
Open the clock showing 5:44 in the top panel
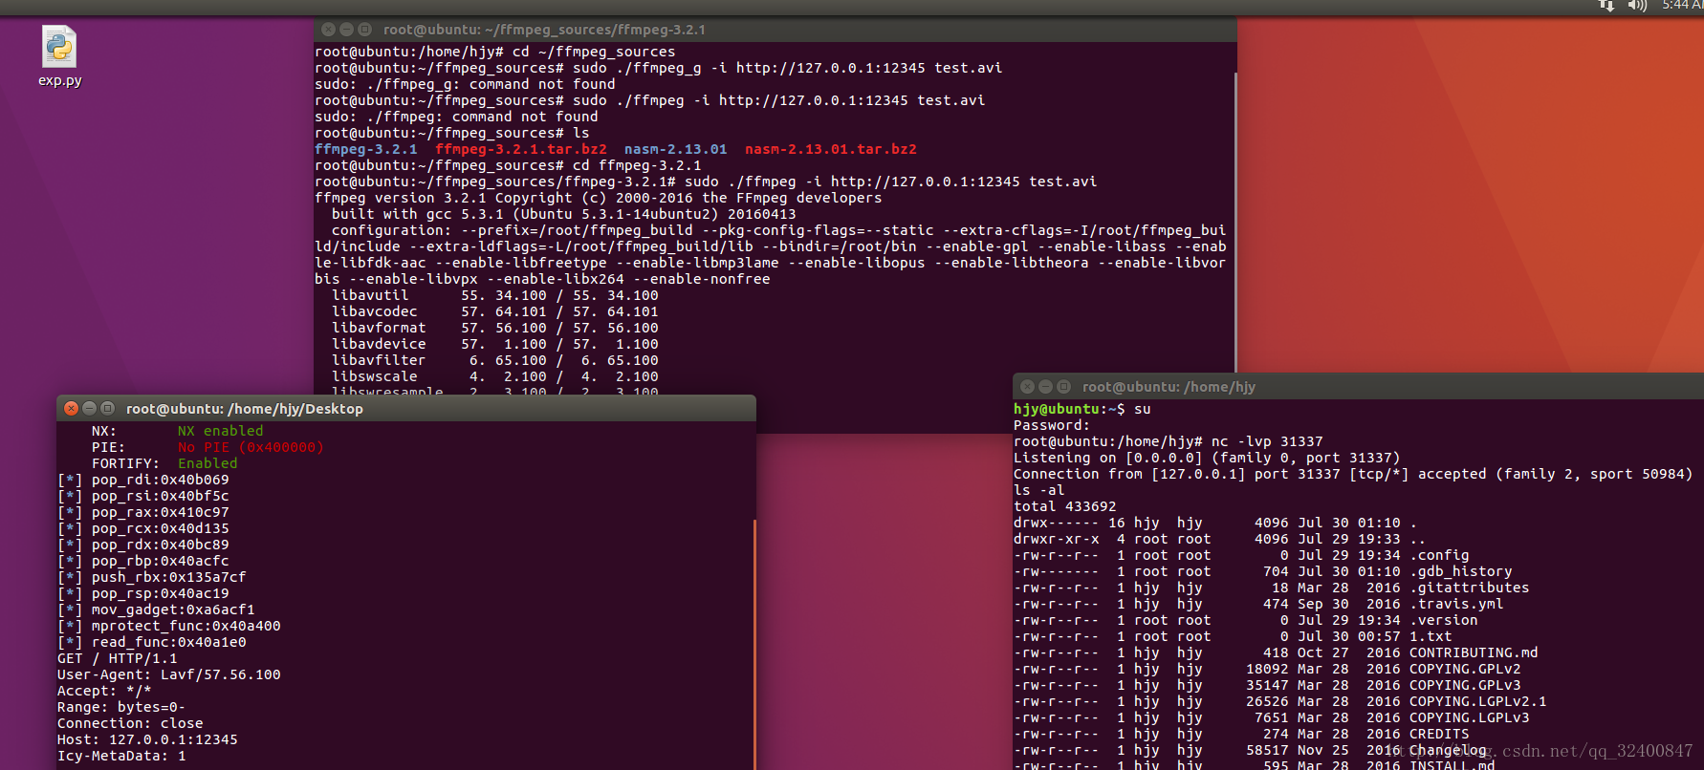tap(1682, 6)
